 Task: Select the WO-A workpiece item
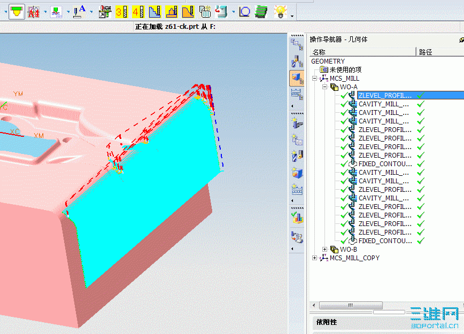click(349, 87)
